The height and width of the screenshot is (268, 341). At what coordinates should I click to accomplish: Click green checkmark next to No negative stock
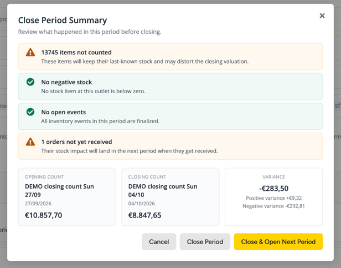click(30, 82)
